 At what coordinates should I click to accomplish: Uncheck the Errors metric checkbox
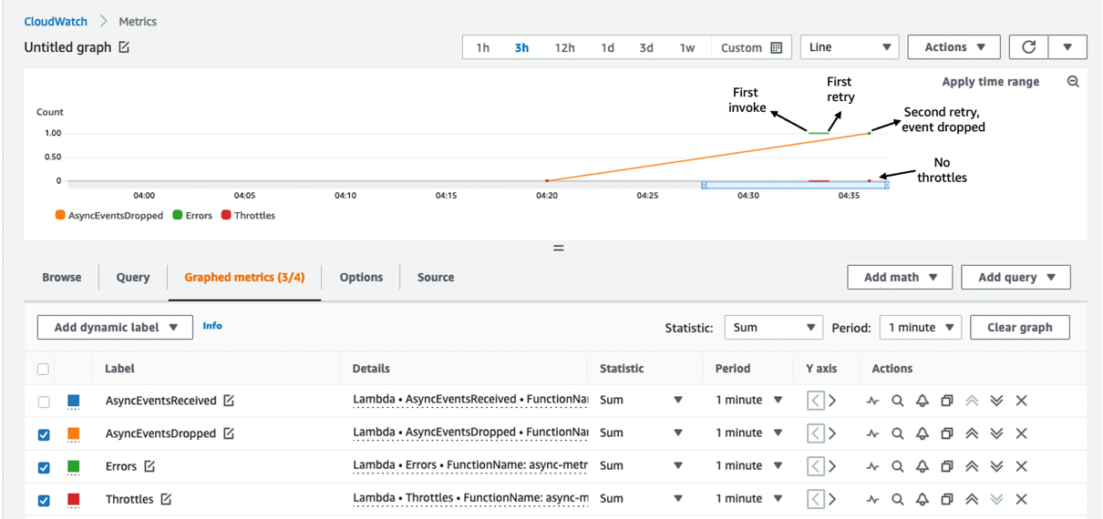(x=44, y=467)
